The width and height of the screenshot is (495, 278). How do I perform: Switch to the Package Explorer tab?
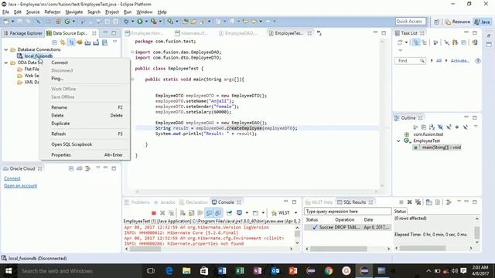22,33
